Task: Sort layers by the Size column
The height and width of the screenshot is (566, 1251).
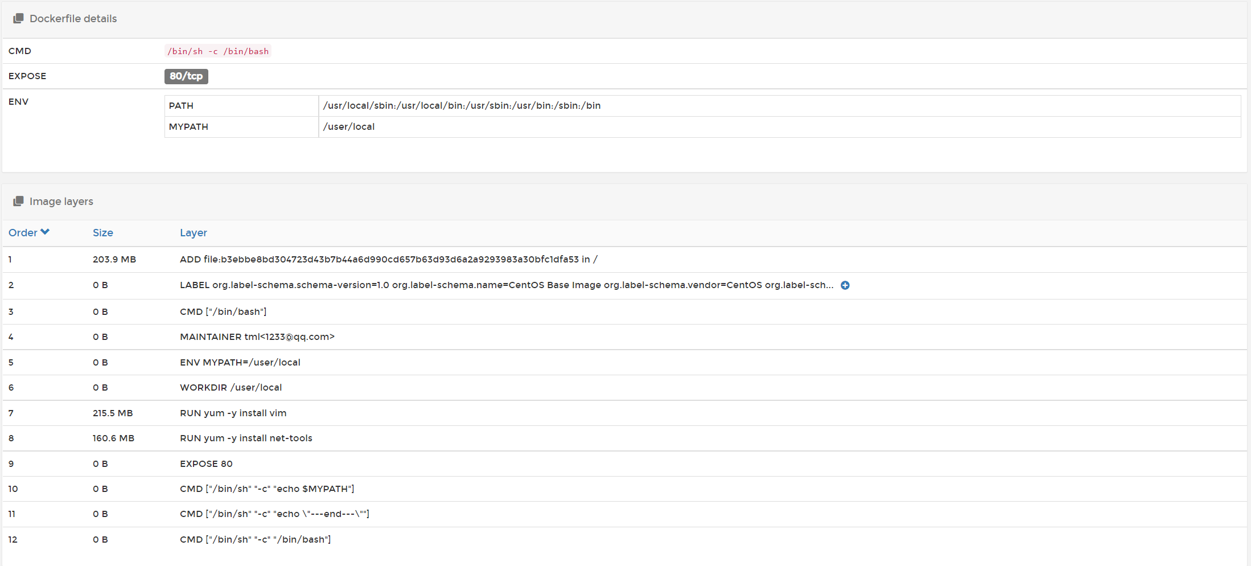Action: [x=103, y=233]
